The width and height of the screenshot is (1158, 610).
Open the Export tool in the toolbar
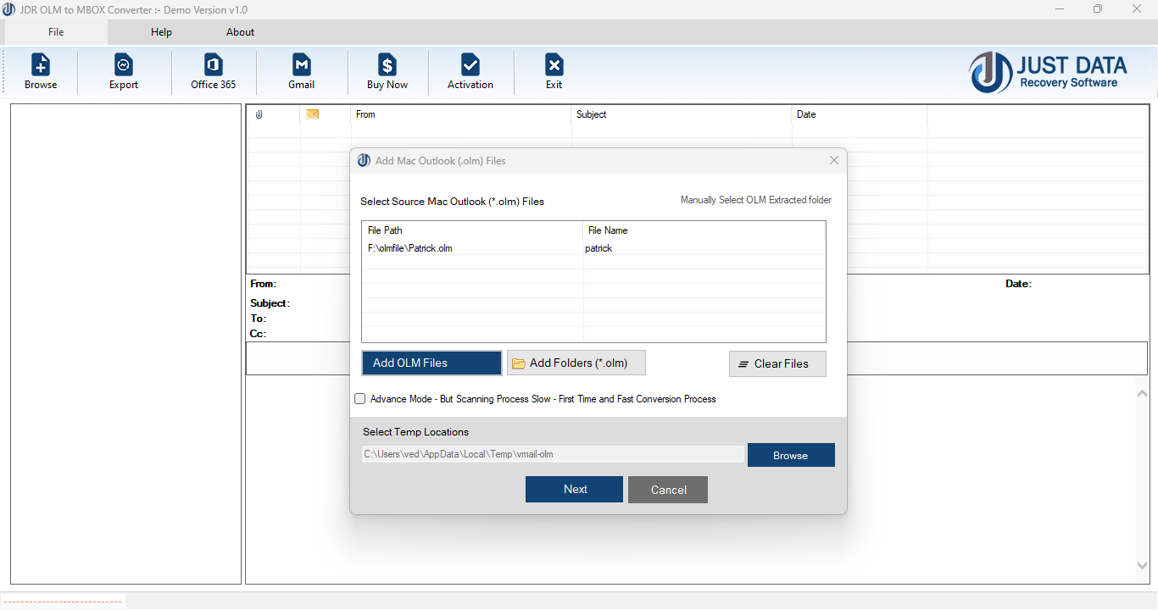pos(124,71)
